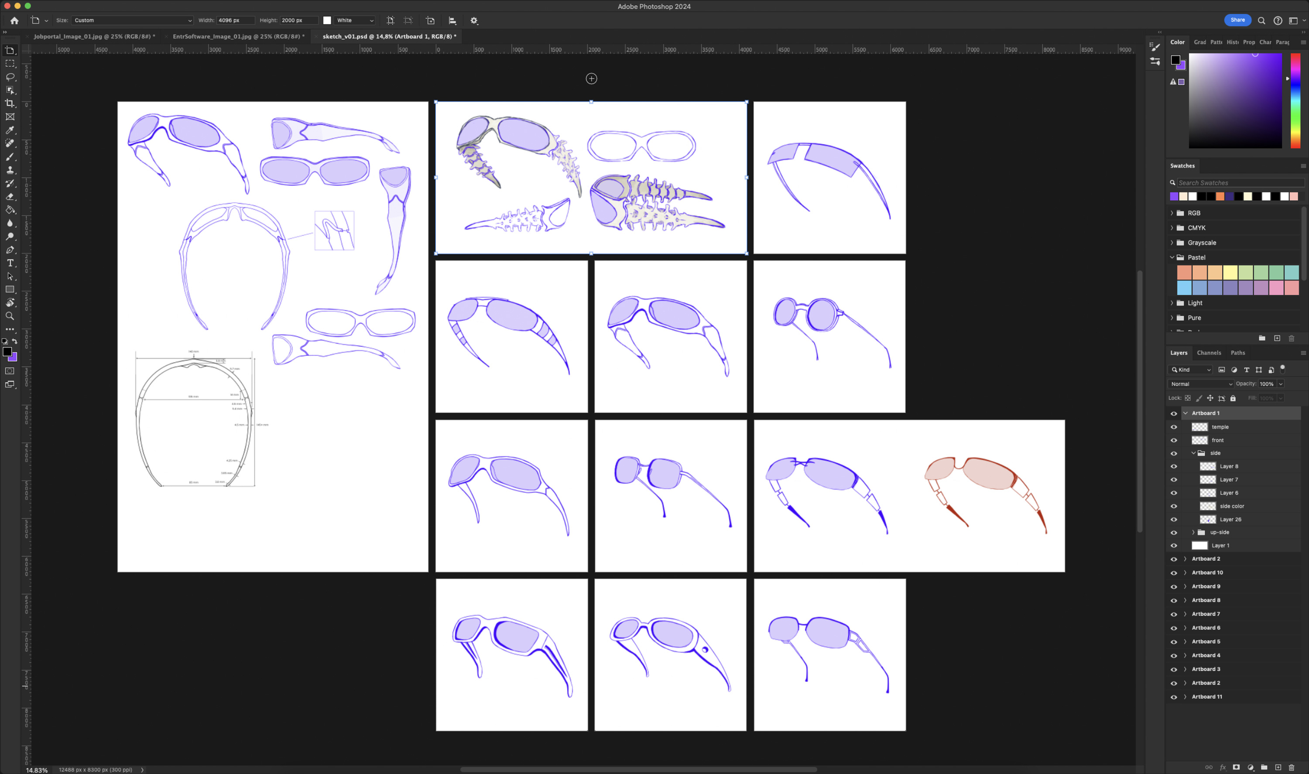The image size is (1309, 774).
Task: Turn layer filtering toggle on or off
Action: pos(1282,369)
